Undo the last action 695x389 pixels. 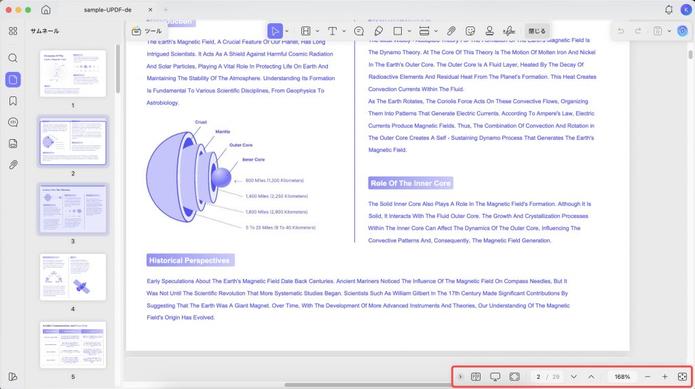point(621,31)
